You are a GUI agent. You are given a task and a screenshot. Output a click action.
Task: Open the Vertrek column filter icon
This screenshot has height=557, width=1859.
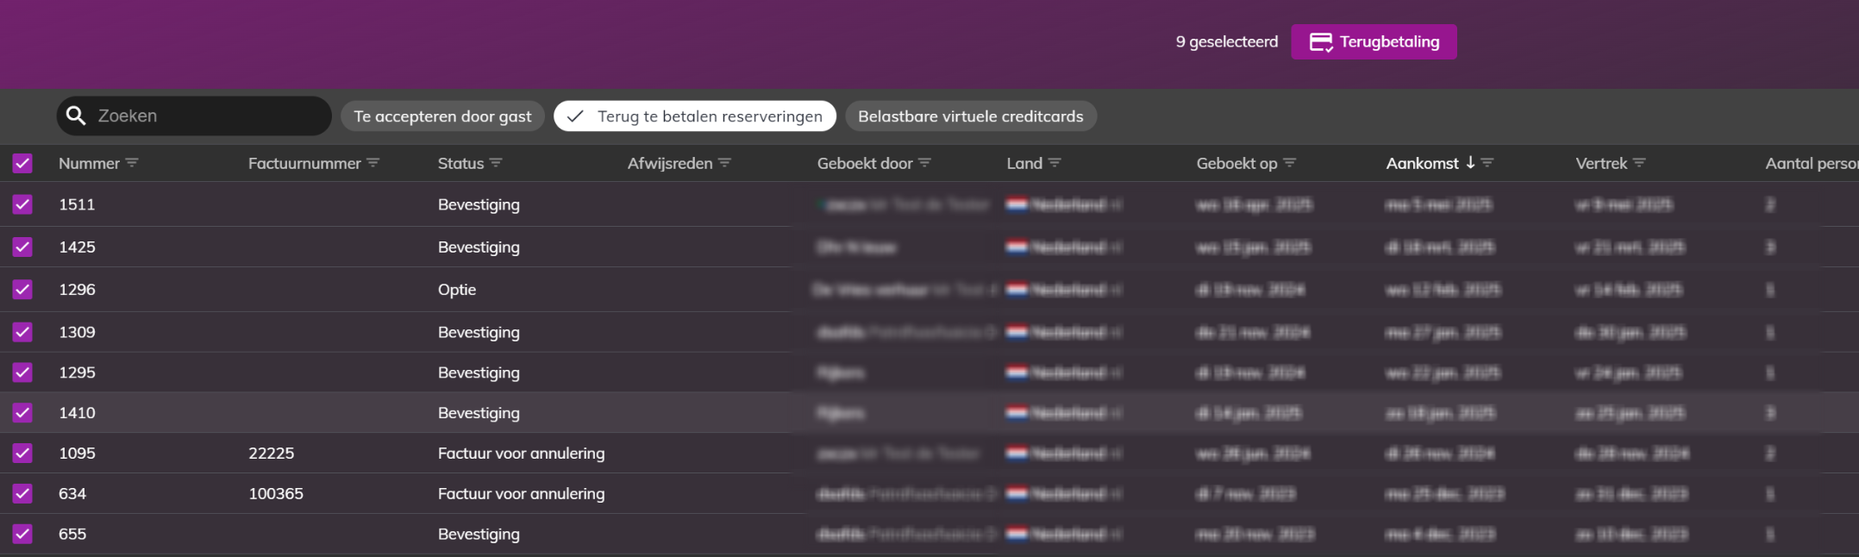pyautogui.click(x=1640, y=163)
